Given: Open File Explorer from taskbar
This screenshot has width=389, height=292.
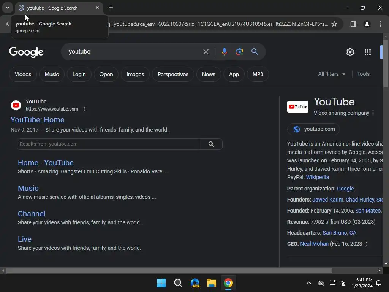Looking at the screenshot, I should 211,283.
